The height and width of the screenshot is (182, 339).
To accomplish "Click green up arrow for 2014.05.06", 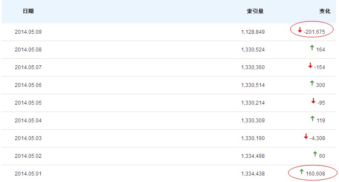I will (312, 83).
